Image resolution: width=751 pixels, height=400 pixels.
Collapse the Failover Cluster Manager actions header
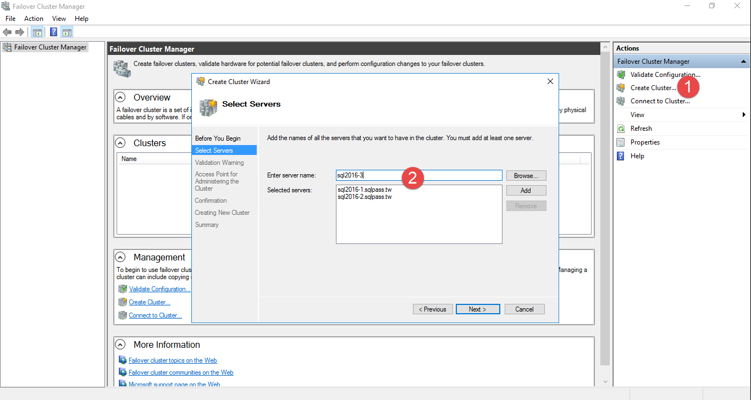[x=743, y=62]
